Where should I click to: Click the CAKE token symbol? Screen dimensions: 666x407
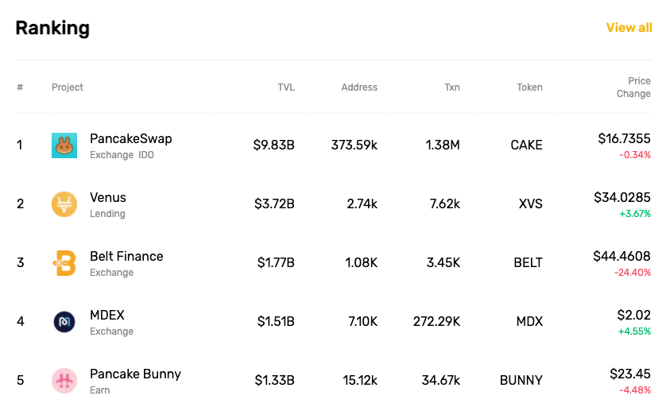point(526,145)
